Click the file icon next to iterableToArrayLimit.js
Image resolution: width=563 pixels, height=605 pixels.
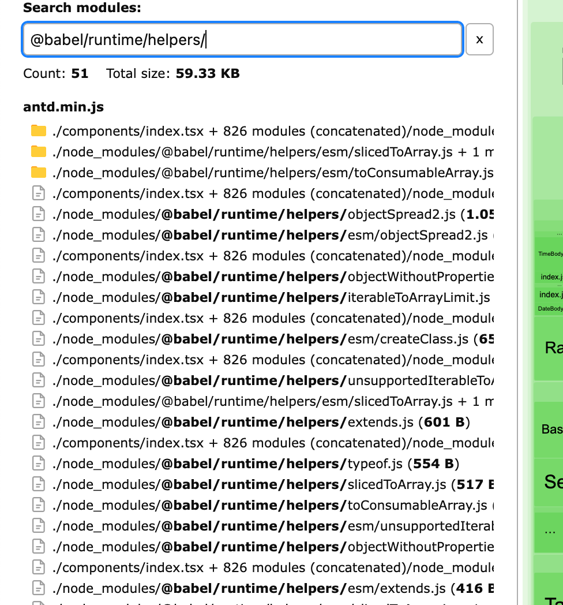pyautogui.click(x=38, y=297)
